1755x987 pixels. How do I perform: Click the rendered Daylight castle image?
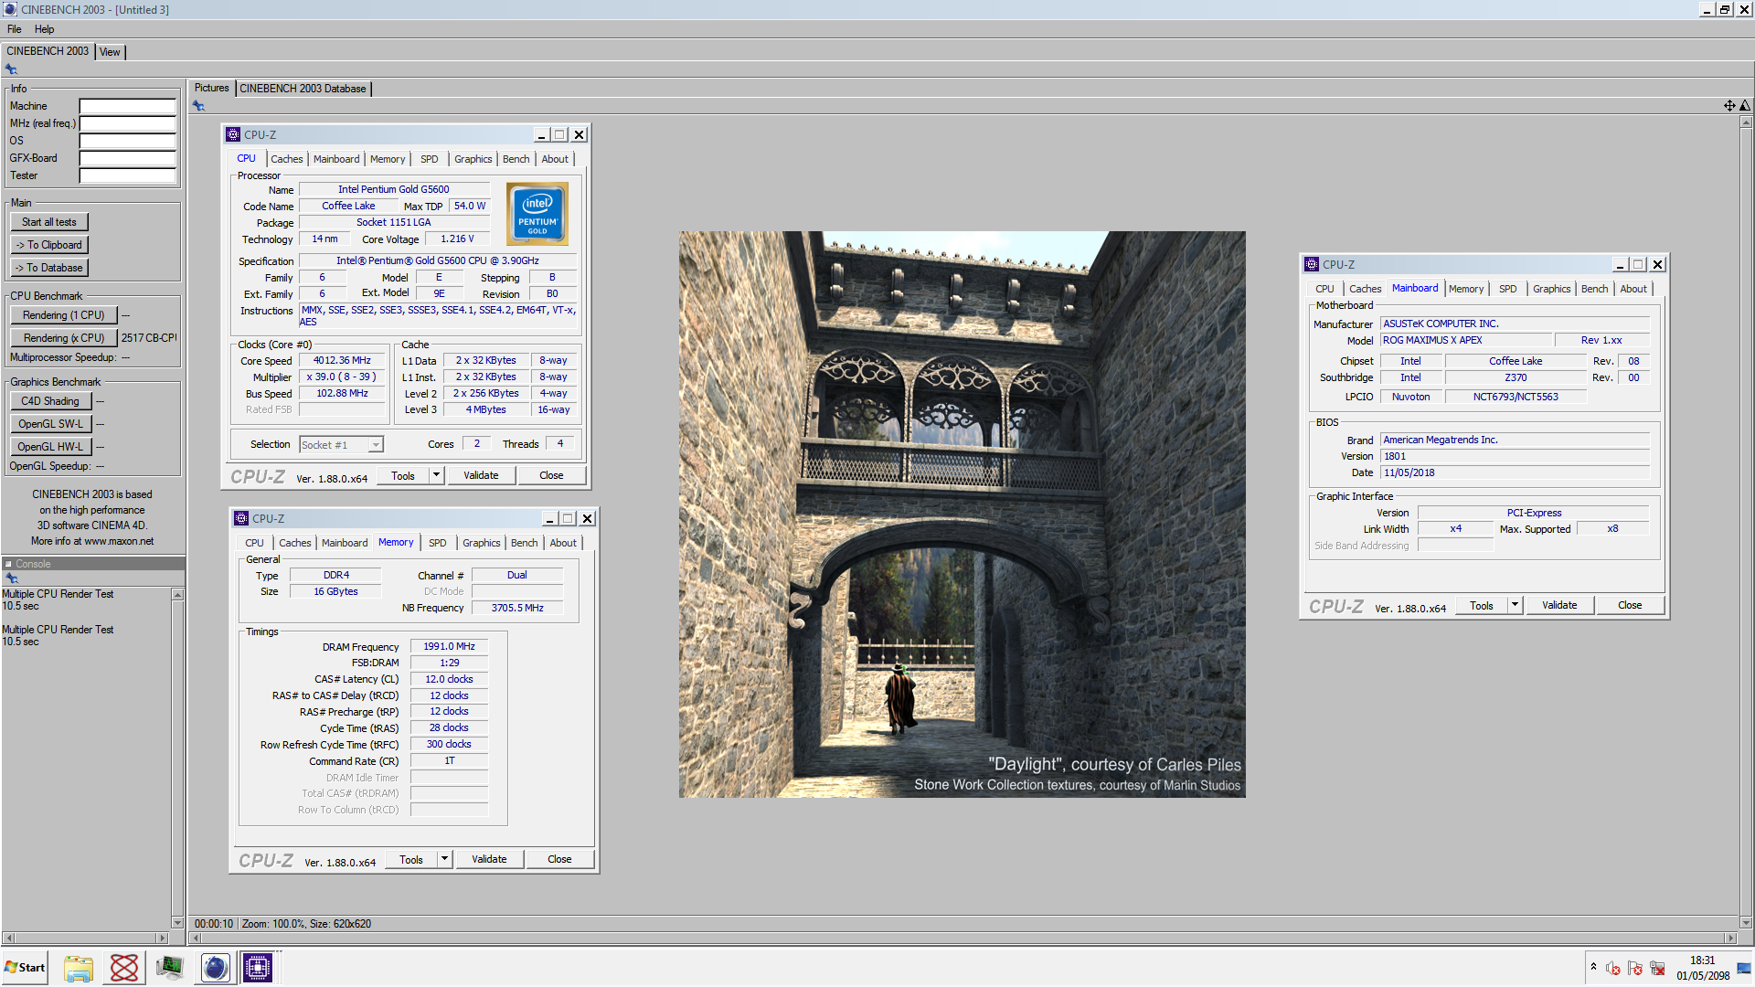pyautogui.click(x=963, y=515)
